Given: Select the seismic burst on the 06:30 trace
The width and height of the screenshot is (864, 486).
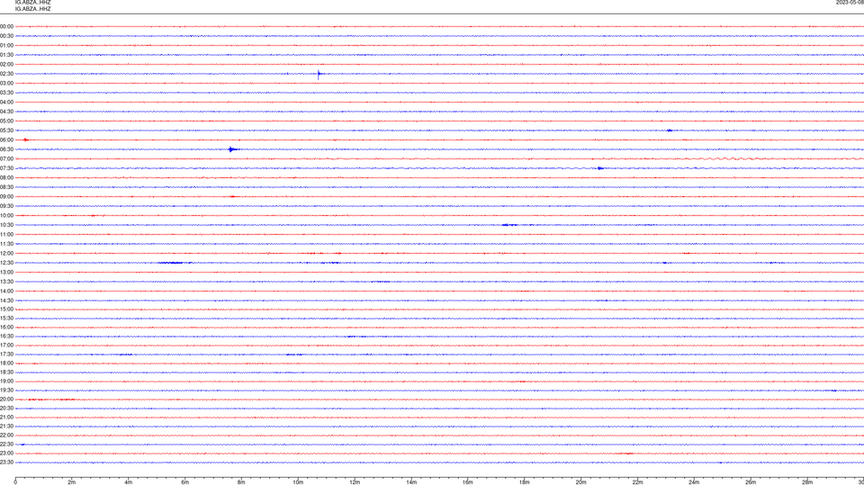Looking at the screenshot, I should click(233, 149).
